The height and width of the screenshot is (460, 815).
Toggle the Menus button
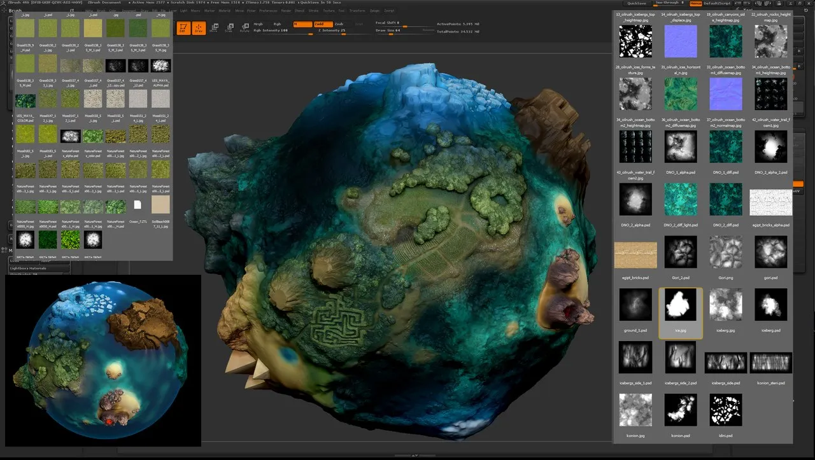point(696,3)
